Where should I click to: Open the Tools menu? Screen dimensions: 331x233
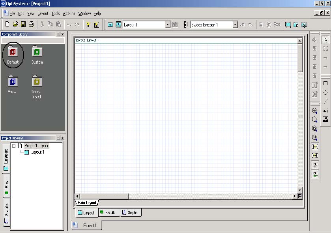pyautogui.click(x=55, y=13)
